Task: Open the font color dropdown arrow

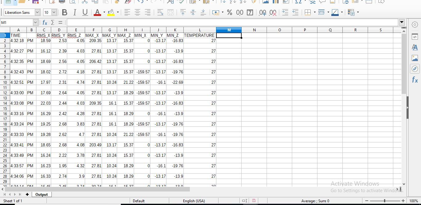Action: click(104, 13)
